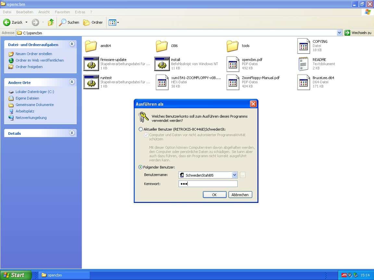Select the README text document icon
The image size is (374, 280).
point(304,64)
